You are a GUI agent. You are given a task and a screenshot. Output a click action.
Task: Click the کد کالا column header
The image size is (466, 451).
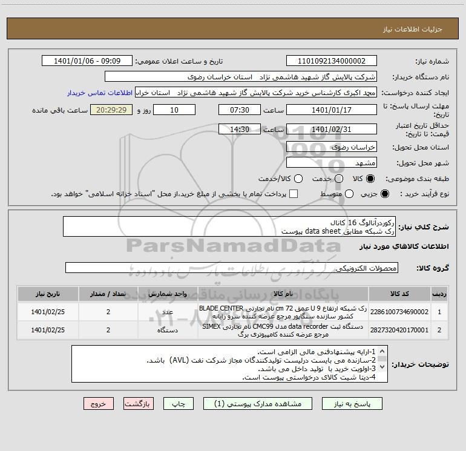click(x=399, y=294)
